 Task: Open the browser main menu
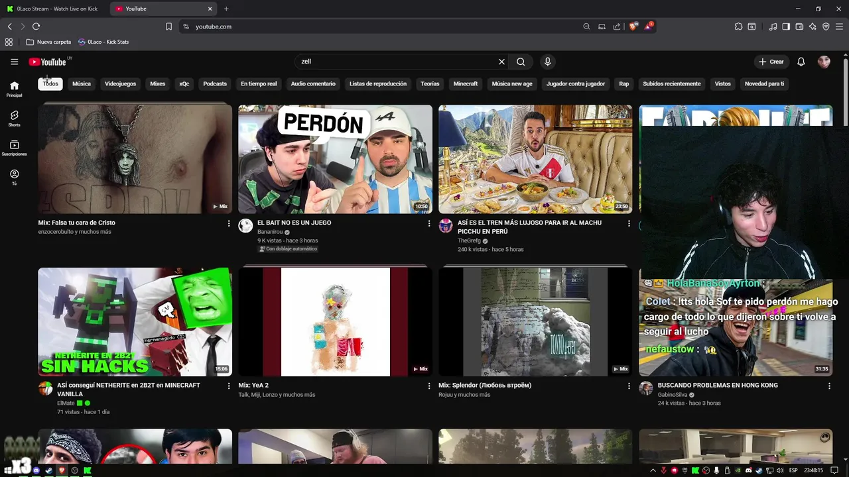tap(839, 26)
